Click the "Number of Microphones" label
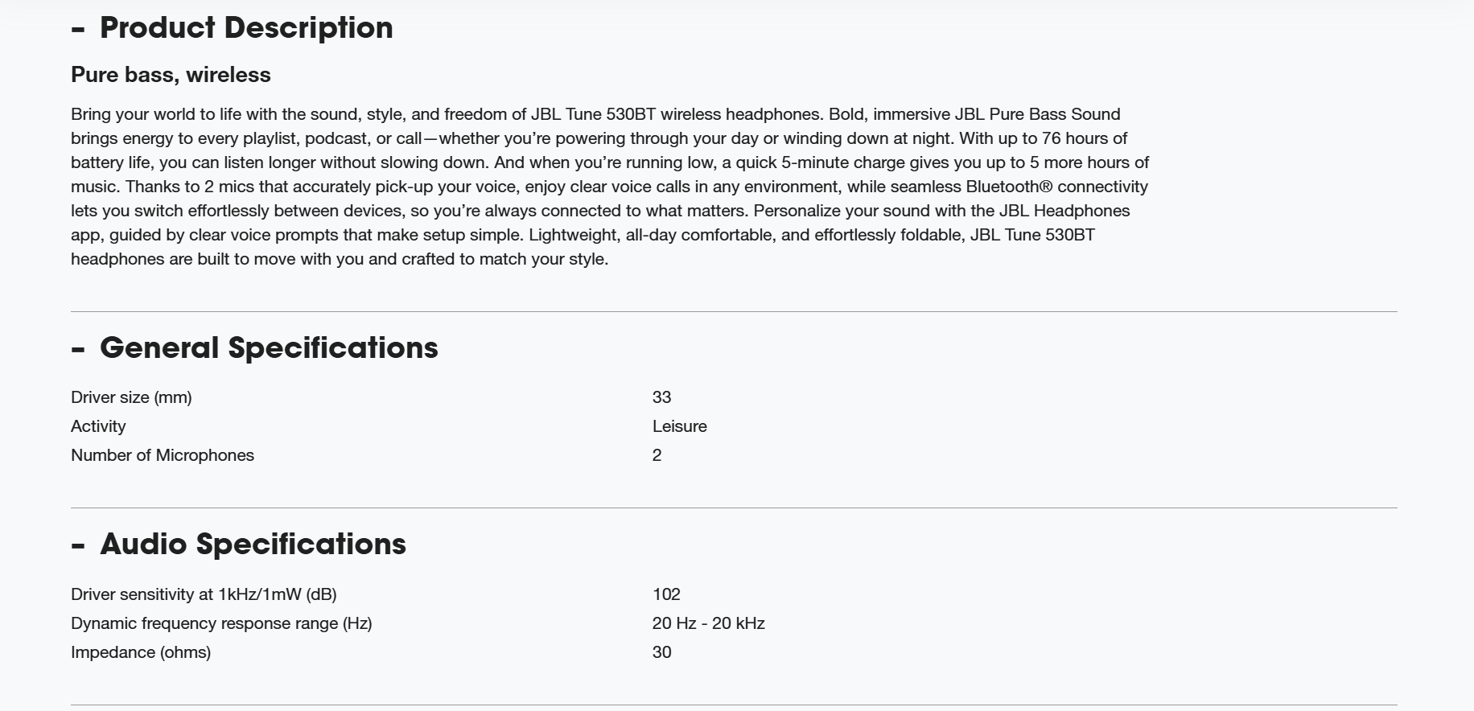 163,455
